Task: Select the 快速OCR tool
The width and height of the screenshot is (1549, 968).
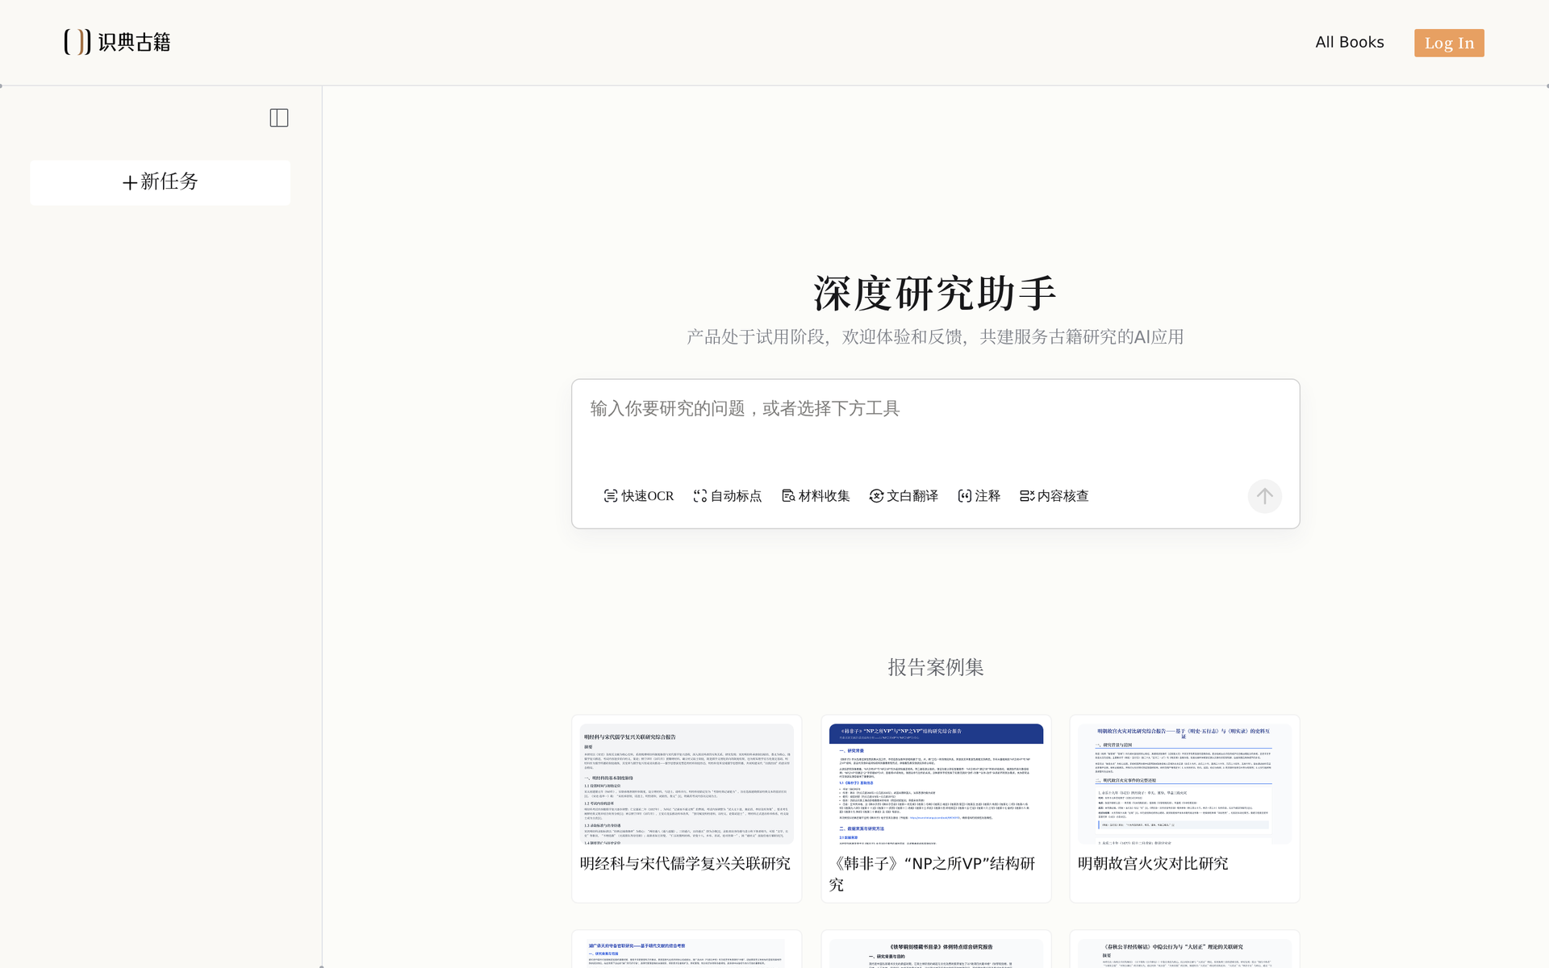Action: point(639,496)
